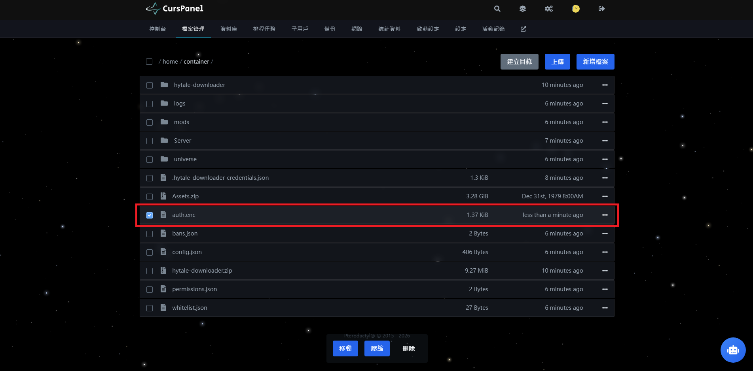Open the server list layers icon
The image size is (753, 371).
pos(523,9)
